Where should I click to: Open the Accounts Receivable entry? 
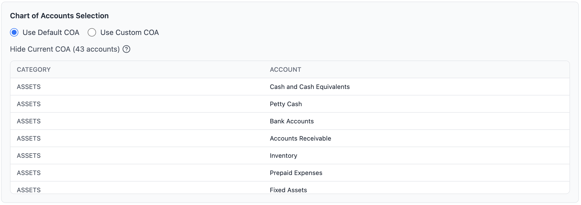pos(300,138)
